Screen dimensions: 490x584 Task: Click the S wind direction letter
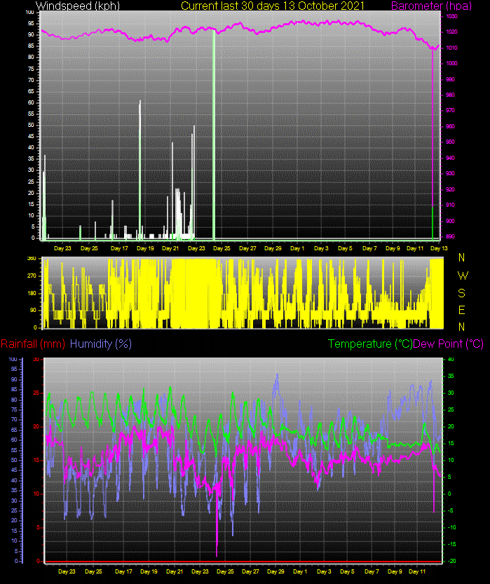(x=462, y=292)
